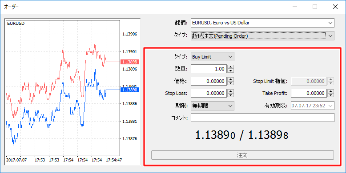
Task: Click the blue bid price label 1.13890
Action: pyautogui.click(x=129, y=90)
